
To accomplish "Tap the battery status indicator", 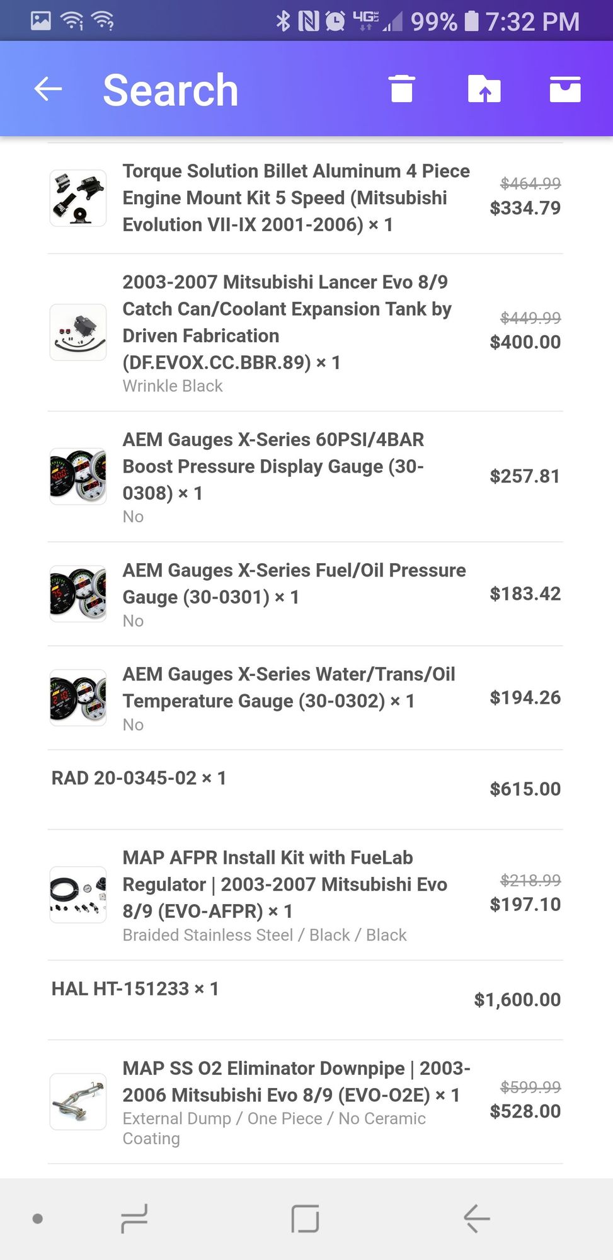I will point(471,21).
